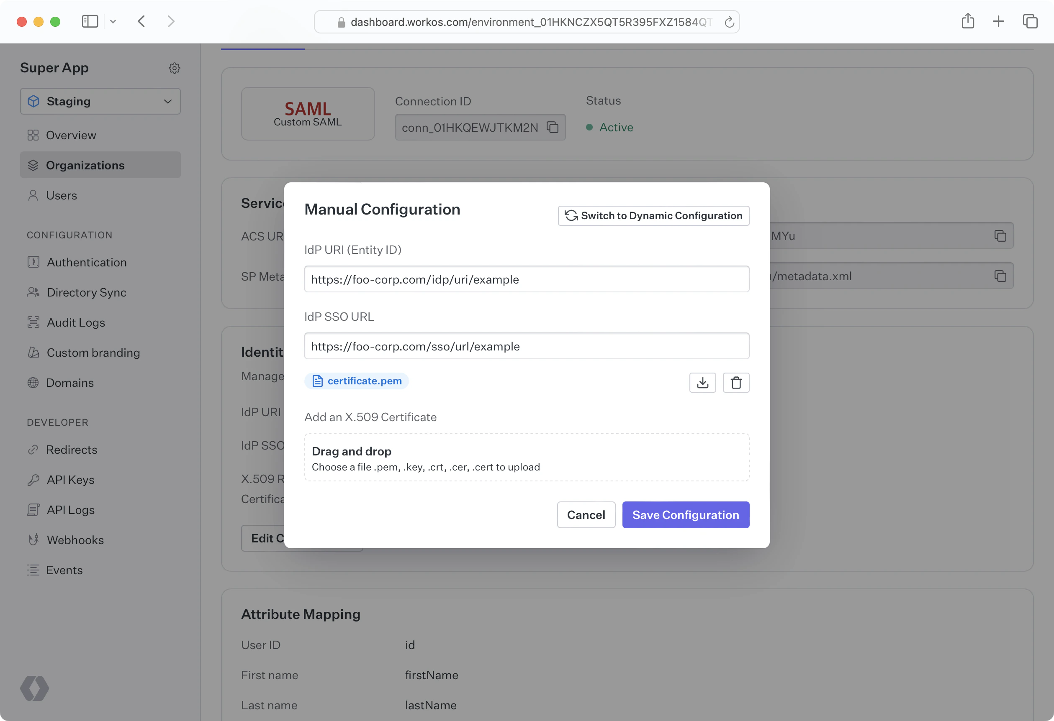Click the Connection ID field text
Viewport: 1054px width, 721px height.
click(x=470, y=127)
